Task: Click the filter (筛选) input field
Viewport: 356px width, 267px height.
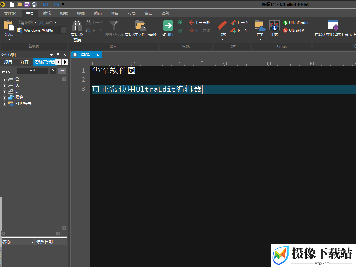Action: tap(33, 71)
